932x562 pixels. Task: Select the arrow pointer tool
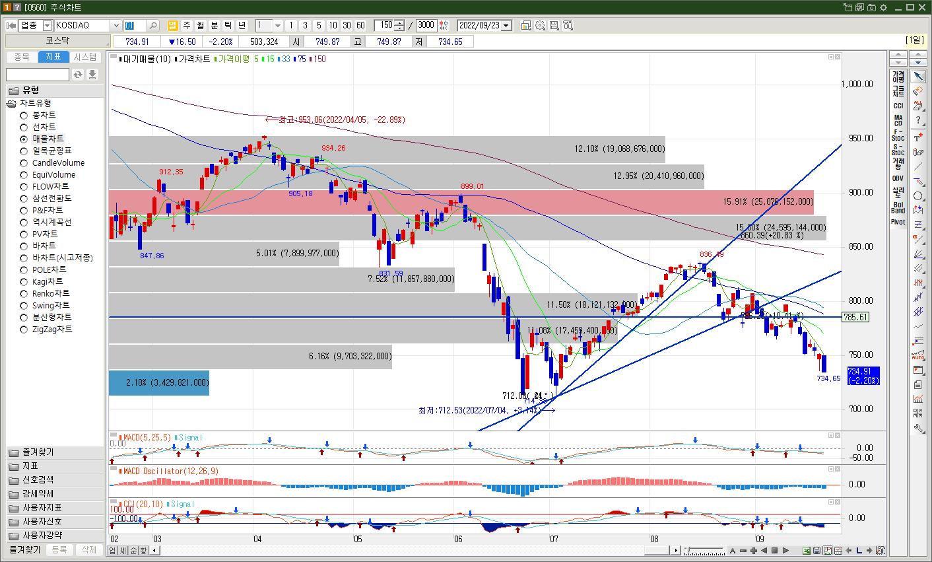tap(918, 75)
